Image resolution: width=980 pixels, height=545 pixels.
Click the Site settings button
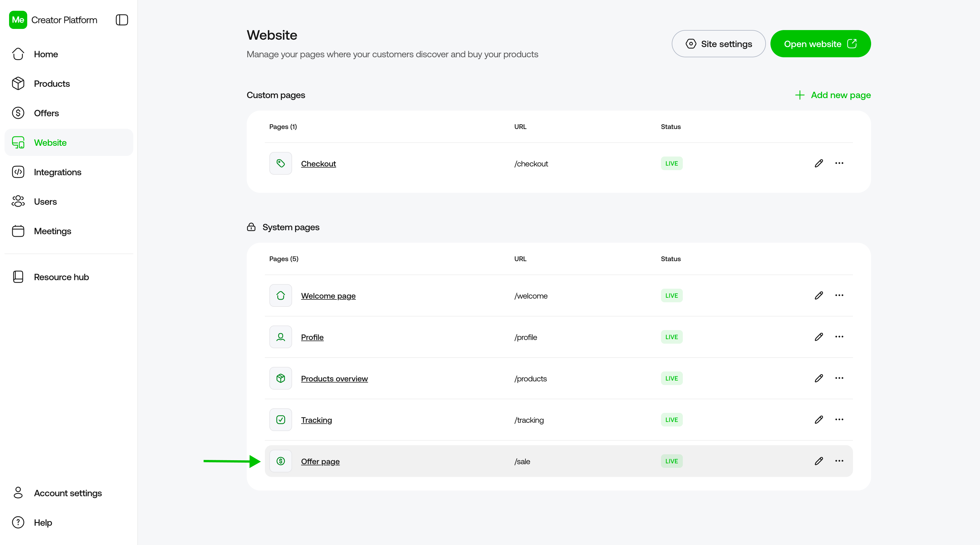click(x=719, y=44)
